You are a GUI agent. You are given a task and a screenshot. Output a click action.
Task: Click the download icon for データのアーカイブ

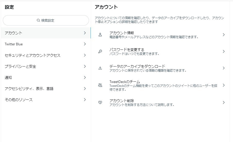tap(100, 68)
